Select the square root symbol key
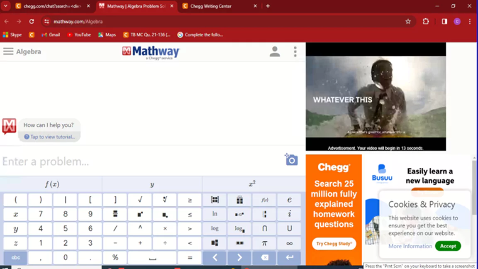Screen dimensions: 478x269 [139, 200]
